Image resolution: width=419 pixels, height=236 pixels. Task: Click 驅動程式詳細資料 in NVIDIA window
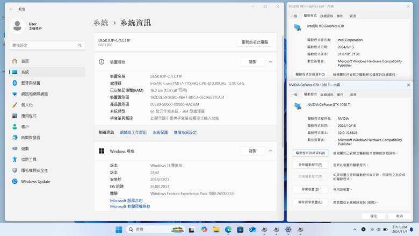click(310, 153)
